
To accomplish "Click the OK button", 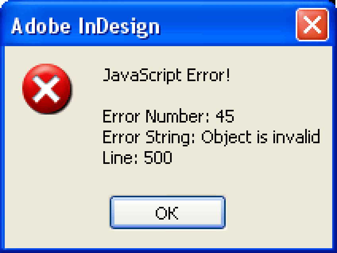I will tap(168, 212).
